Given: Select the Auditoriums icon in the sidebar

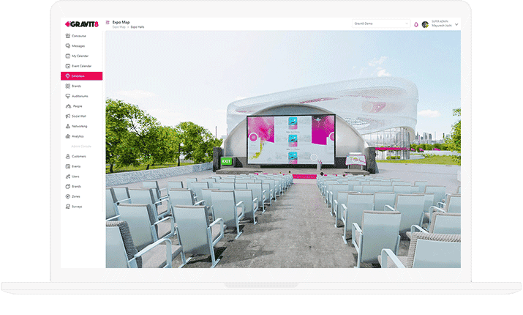Looking at the screenshot, I should 67,96.
